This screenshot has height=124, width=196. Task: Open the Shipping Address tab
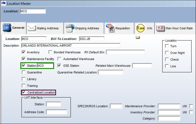click(x=84, y=28)
